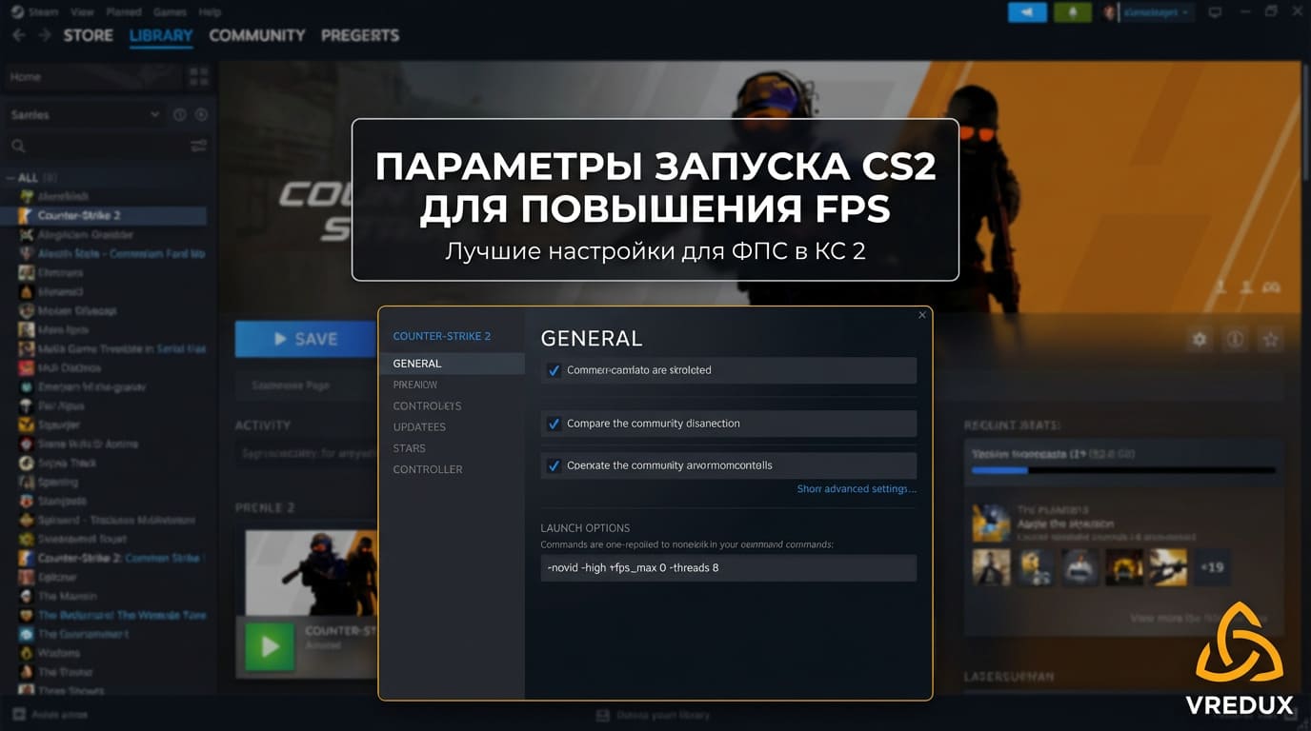Click inside the launch options text field
Screen dimensions: 1311x731
coord(728,567)
